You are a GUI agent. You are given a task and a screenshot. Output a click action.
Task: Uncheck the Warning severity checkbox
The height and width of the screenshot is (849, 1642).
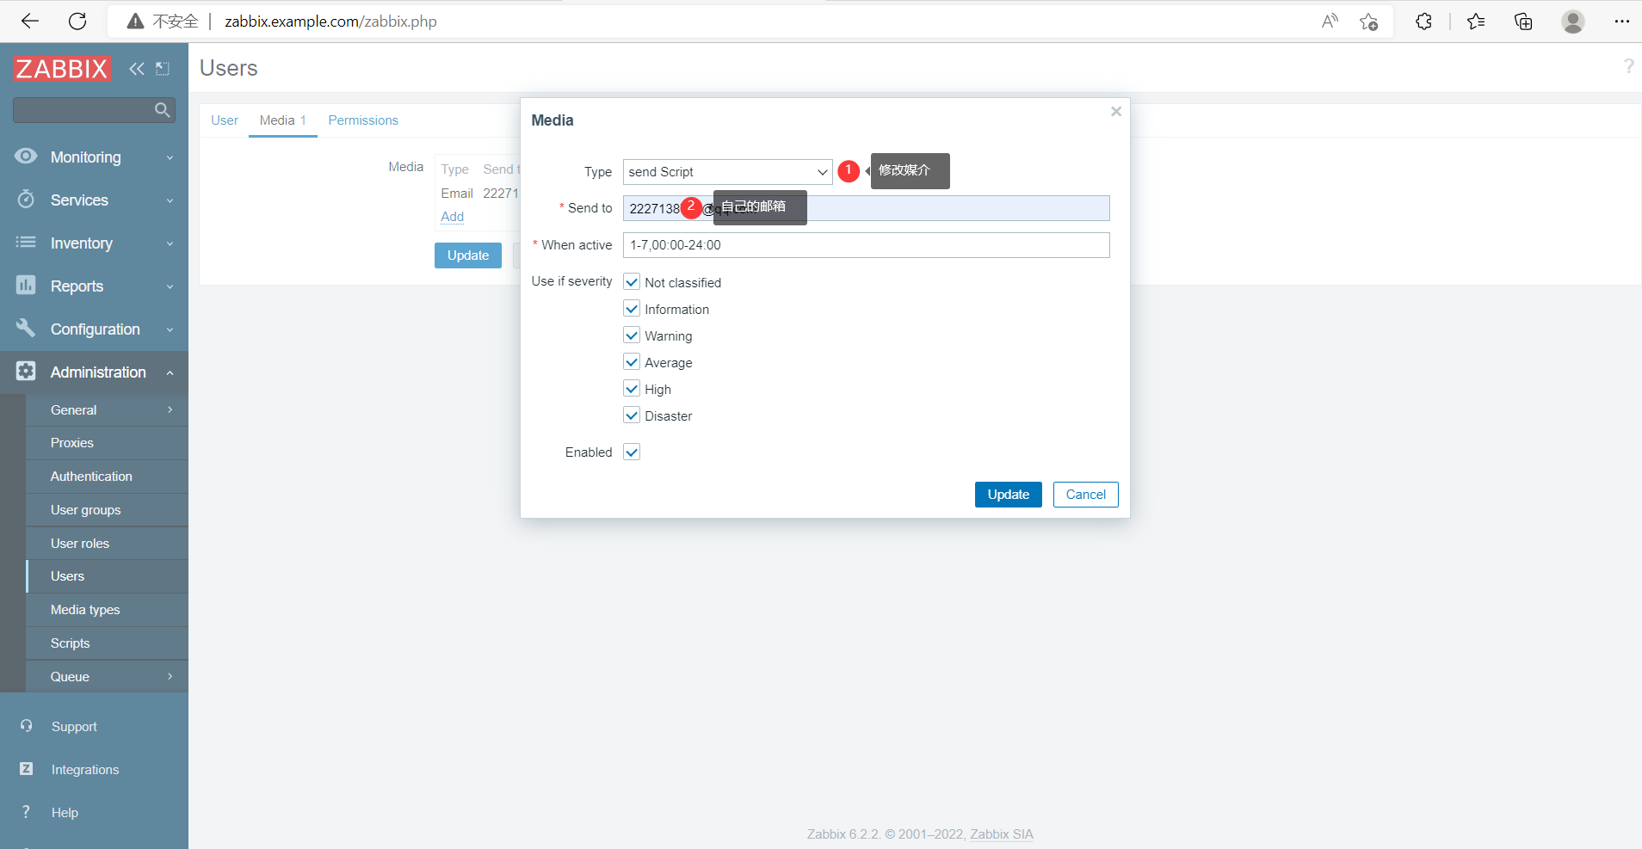pyautogui.click(x=632, y=335)
